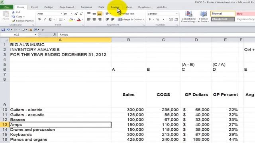Click the formula bar containing Amps
This screenshot has width=255, height=143.
157,35
